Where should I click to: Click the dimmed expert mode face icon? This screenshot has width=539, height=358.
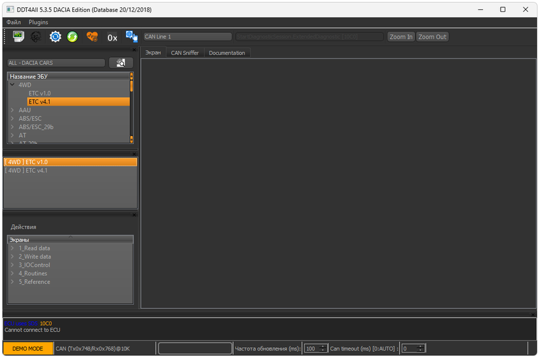[x=36, y=37]
